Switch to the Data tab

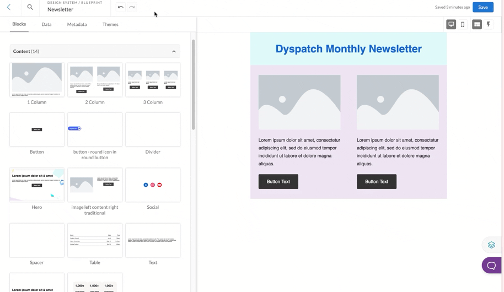click(x=46, y=24)
